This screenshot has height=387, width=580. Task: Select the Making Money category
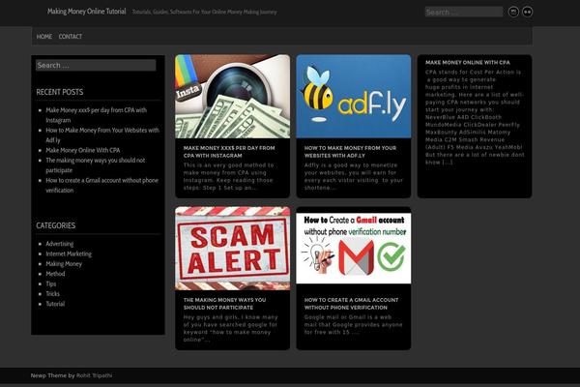coord(64,264)
